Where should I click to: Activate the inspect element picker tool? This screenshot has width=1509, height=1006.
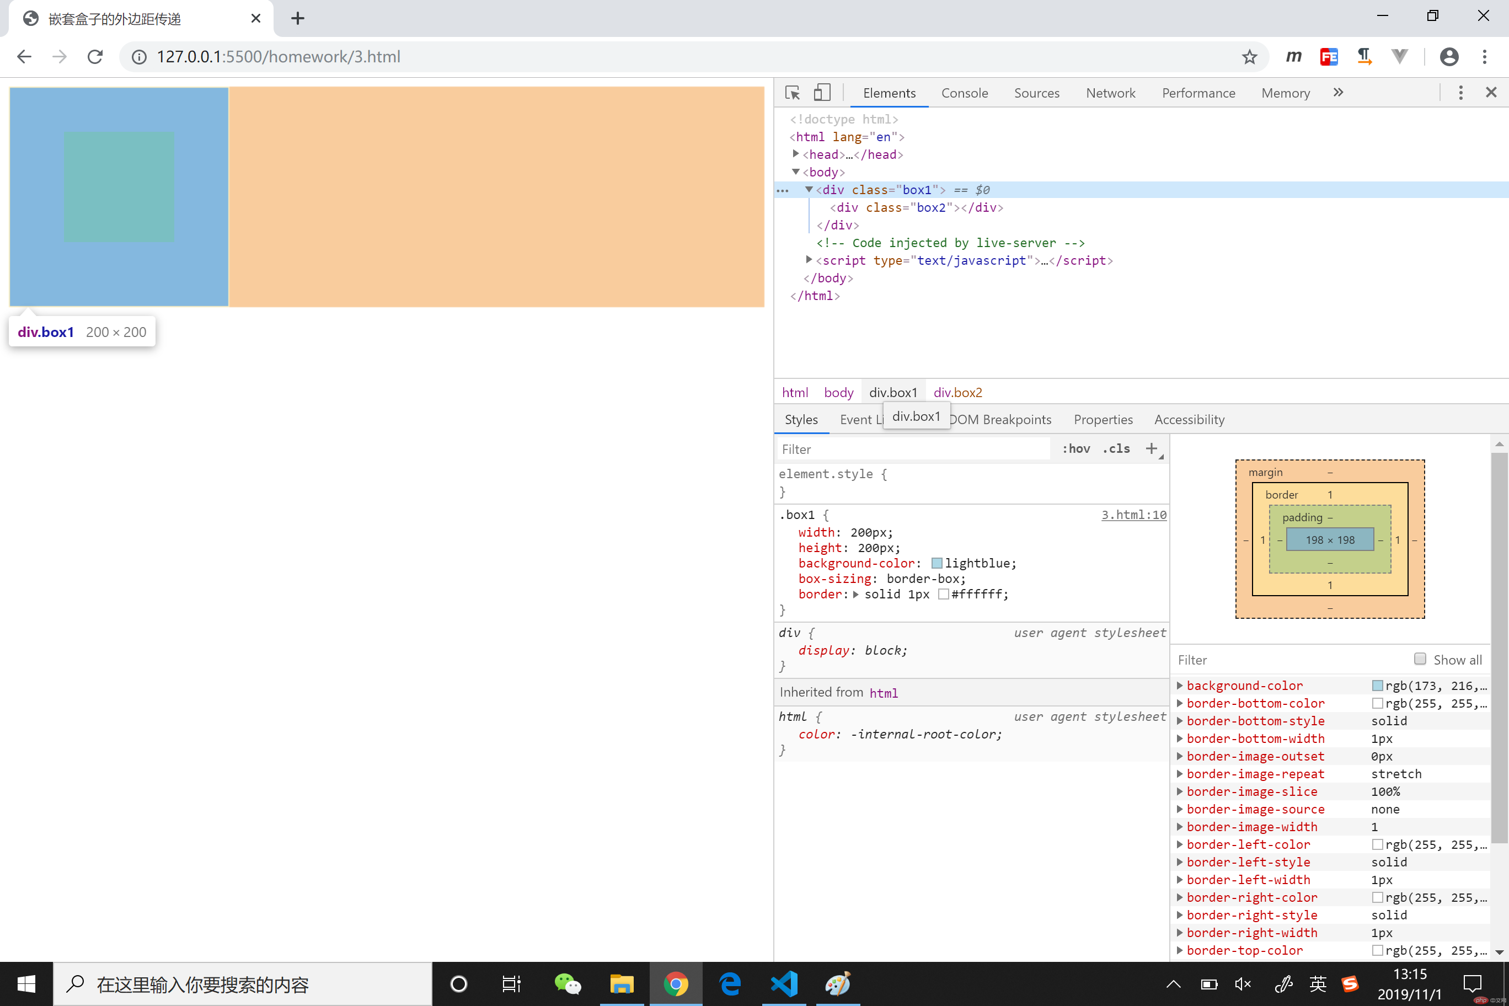[793, 93]
